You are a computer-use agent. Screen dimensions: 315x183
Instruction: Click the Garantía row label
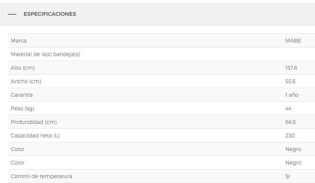point(22,95)
